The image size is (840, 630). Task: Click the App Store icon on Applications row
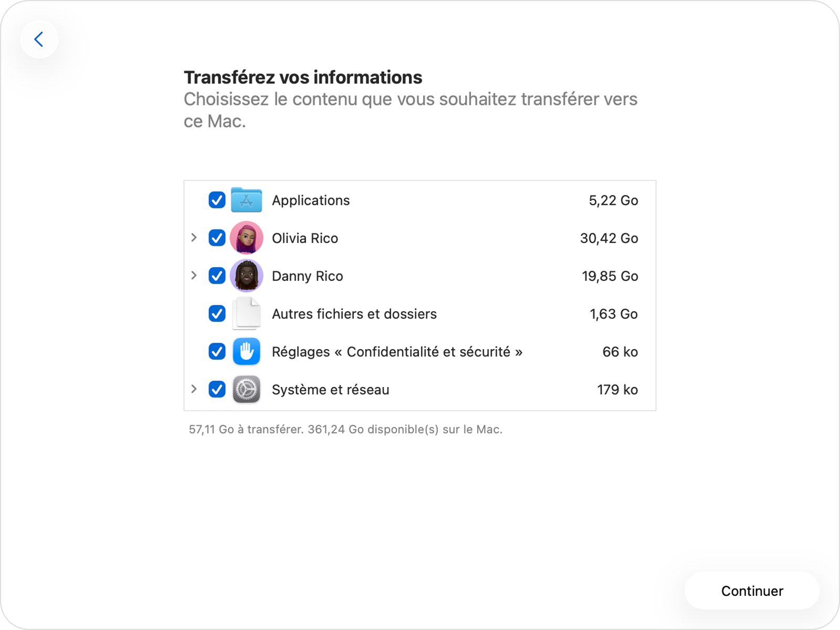[x=247, y=200]
